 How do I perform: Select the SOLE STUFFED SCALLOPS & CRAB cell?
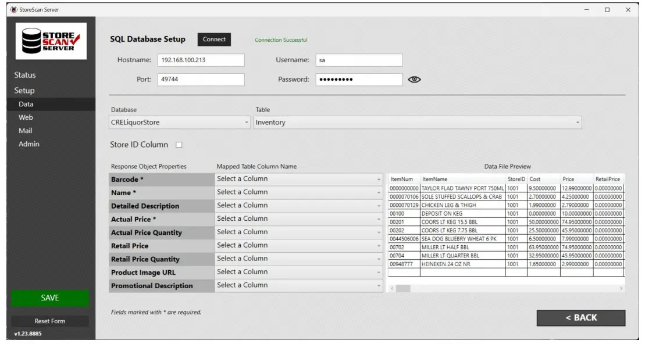click(463, 197)
